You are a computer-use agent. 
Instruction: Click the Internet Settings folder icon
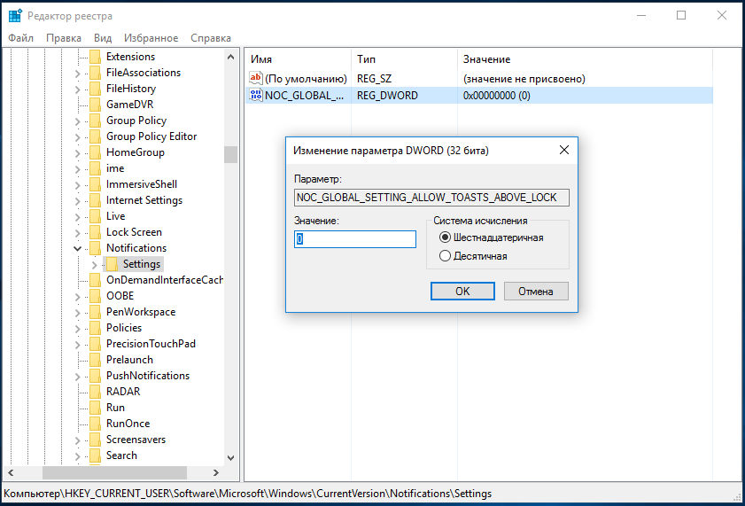click(x=95, y=200)
